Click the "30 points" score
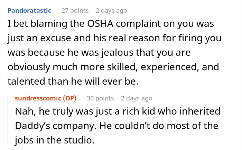Screen dimensions: 242x150 [100, 98]
